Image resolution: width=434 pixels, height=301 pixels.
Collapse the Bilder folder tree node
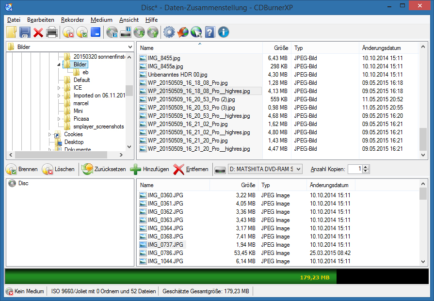click(59, 64)
